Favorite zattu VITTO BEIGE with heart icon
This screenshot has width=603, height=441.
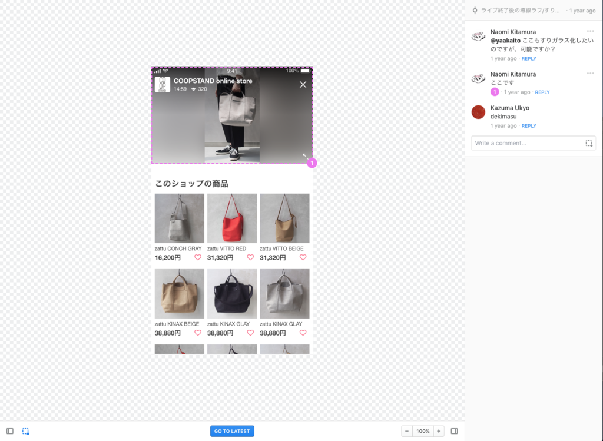(303, 257)
